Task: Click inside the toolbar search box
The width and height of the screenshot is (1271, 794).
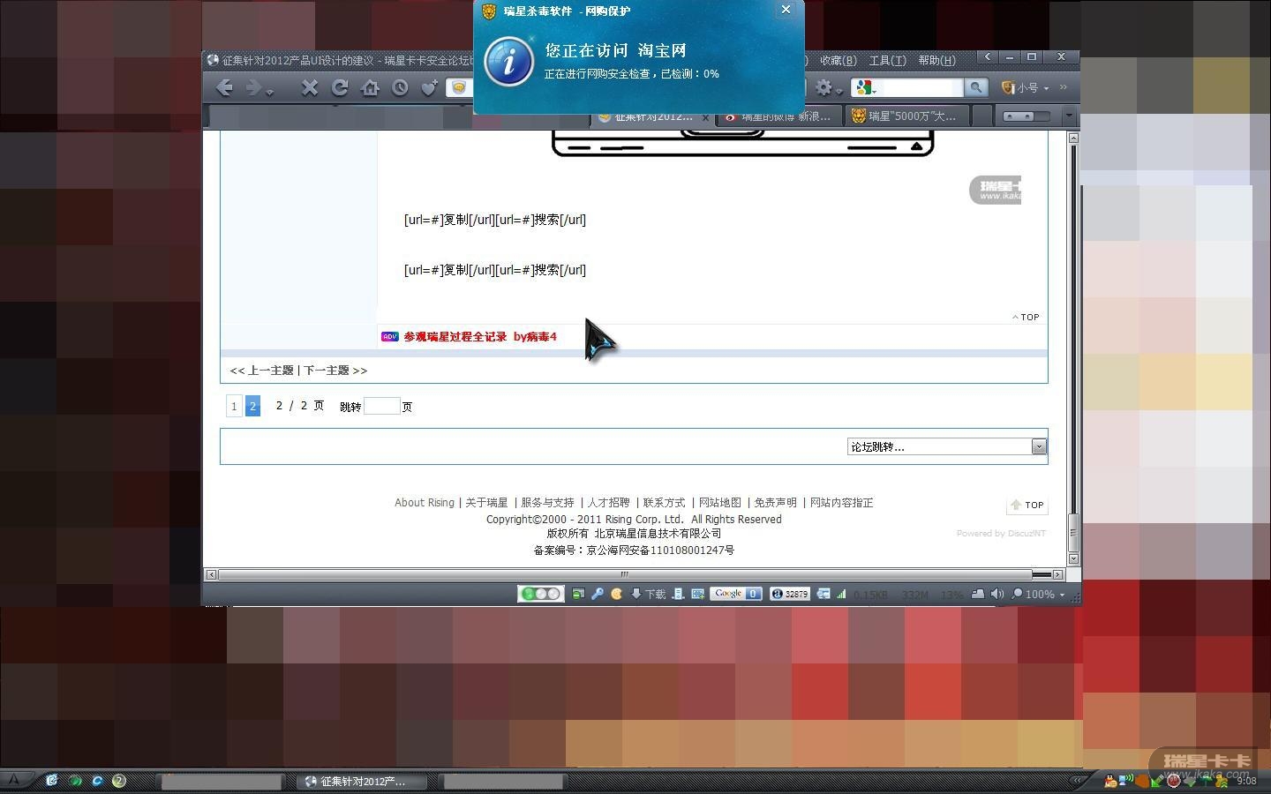Action: (920, 87)
